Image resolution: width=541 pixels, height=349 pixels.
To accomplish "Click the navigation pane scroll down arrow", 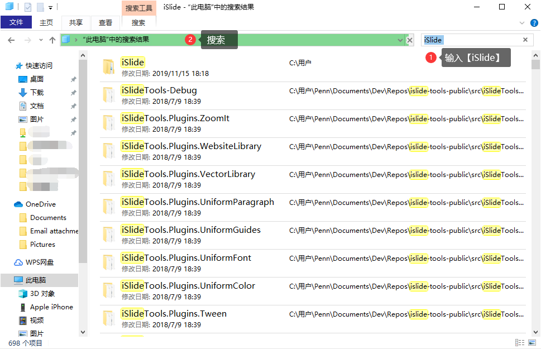I will 83,332.
